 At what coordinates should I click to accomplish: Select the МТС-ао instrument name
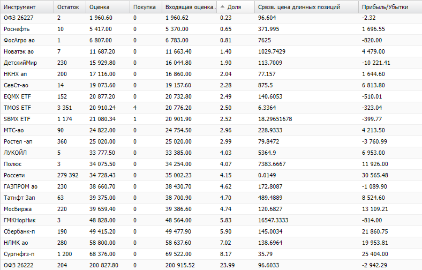(x=13, y=130)
